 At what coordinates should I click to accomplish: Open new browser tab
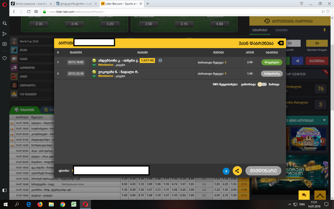pyautogui.click(x=148, y=4)
